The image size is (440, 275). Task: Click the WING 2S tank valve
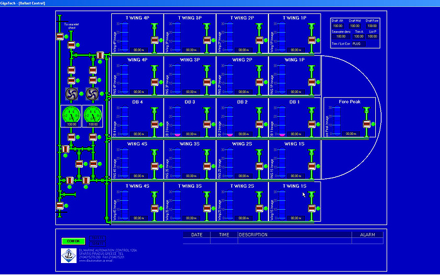tap(259, 166)
